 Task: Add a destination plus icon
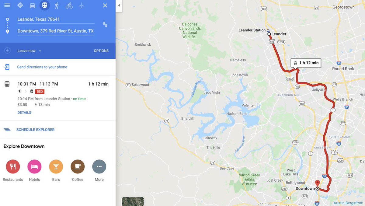[7, 51]
